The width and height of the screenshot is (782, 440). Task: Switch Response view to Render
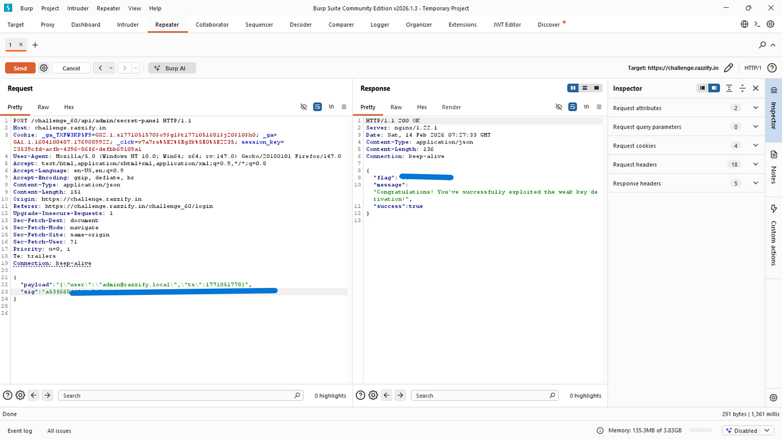[451, 107]
